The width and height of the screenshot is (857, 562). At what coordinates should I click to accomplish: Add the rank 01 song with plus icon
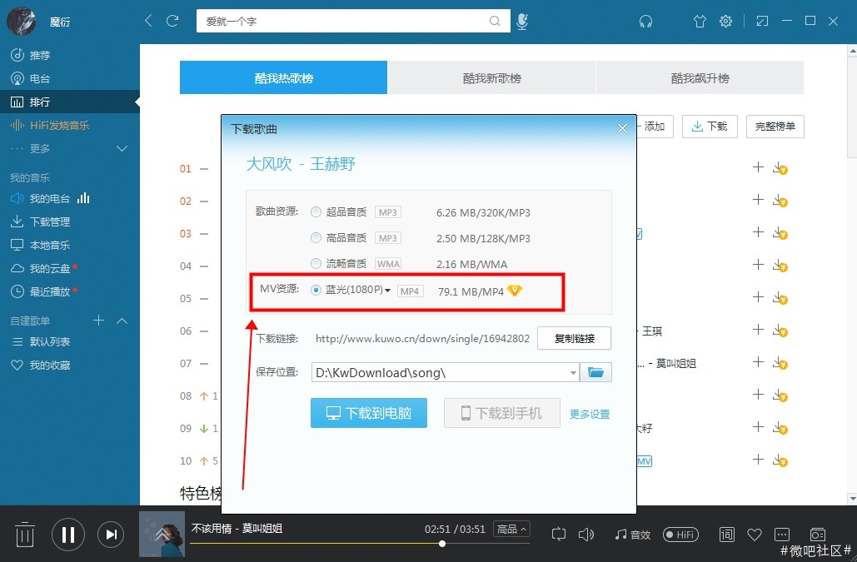coord(758,167)
